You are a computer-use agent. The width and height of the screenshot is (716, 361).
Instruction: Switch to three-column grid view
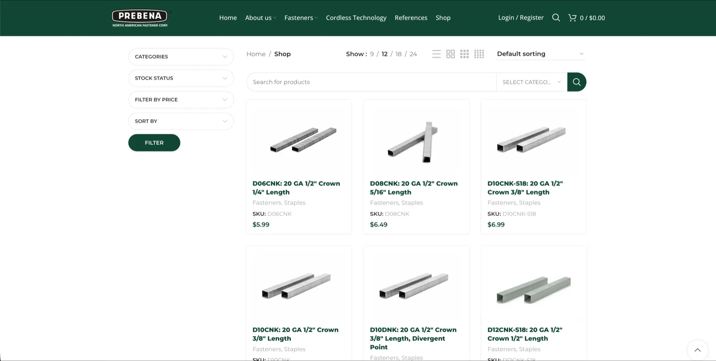pos(465,54)
